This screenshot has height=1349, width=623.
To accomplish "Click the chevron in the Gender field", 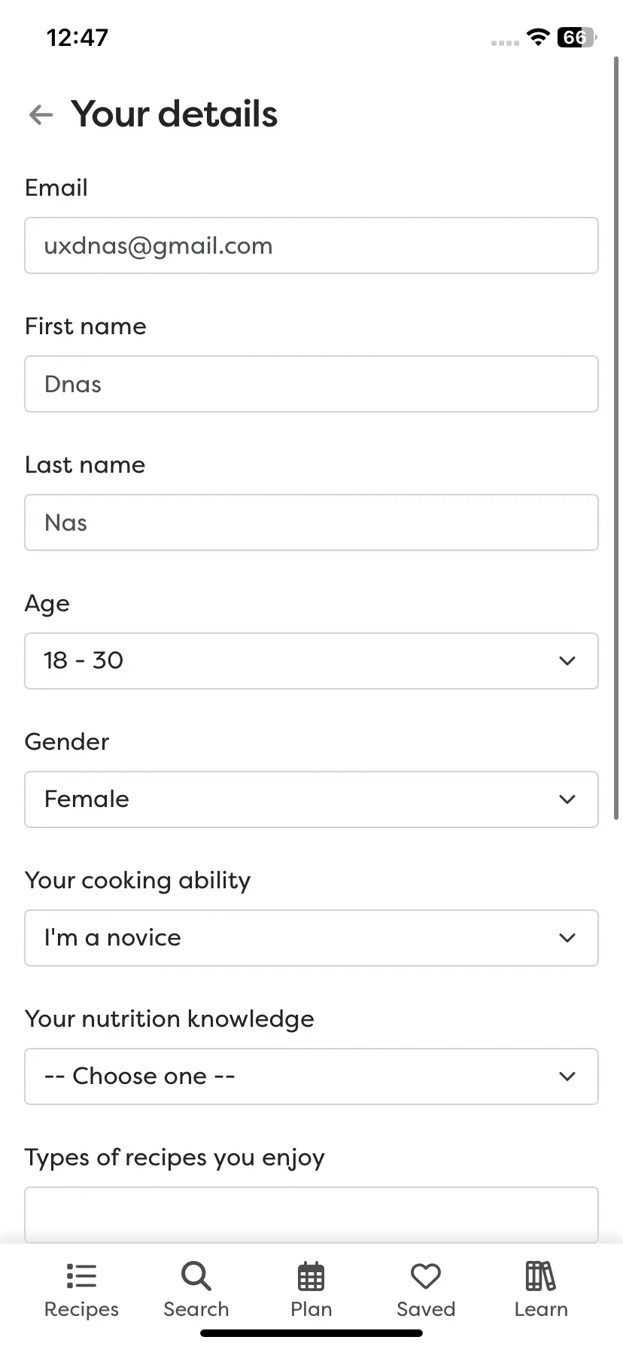I will tap(567, 799).
